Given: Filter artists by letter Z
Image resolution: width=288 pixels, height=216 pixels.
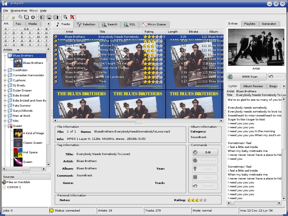Looking at the screenshot, I should coord(46,45).
